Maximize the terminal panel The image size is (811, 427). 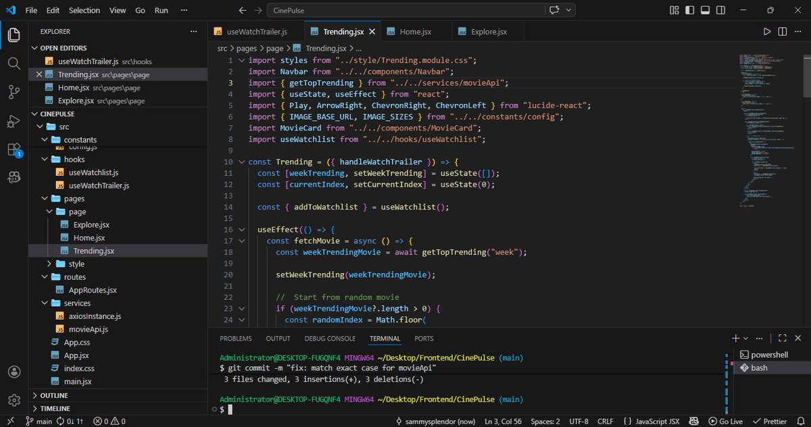(783, 338)
